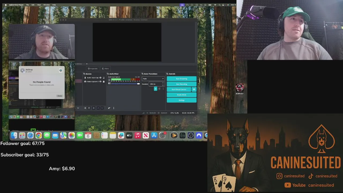This screenshot has width=343, height=193.
Task: Open Maps app in the Dock
Action: coord(63,136)
